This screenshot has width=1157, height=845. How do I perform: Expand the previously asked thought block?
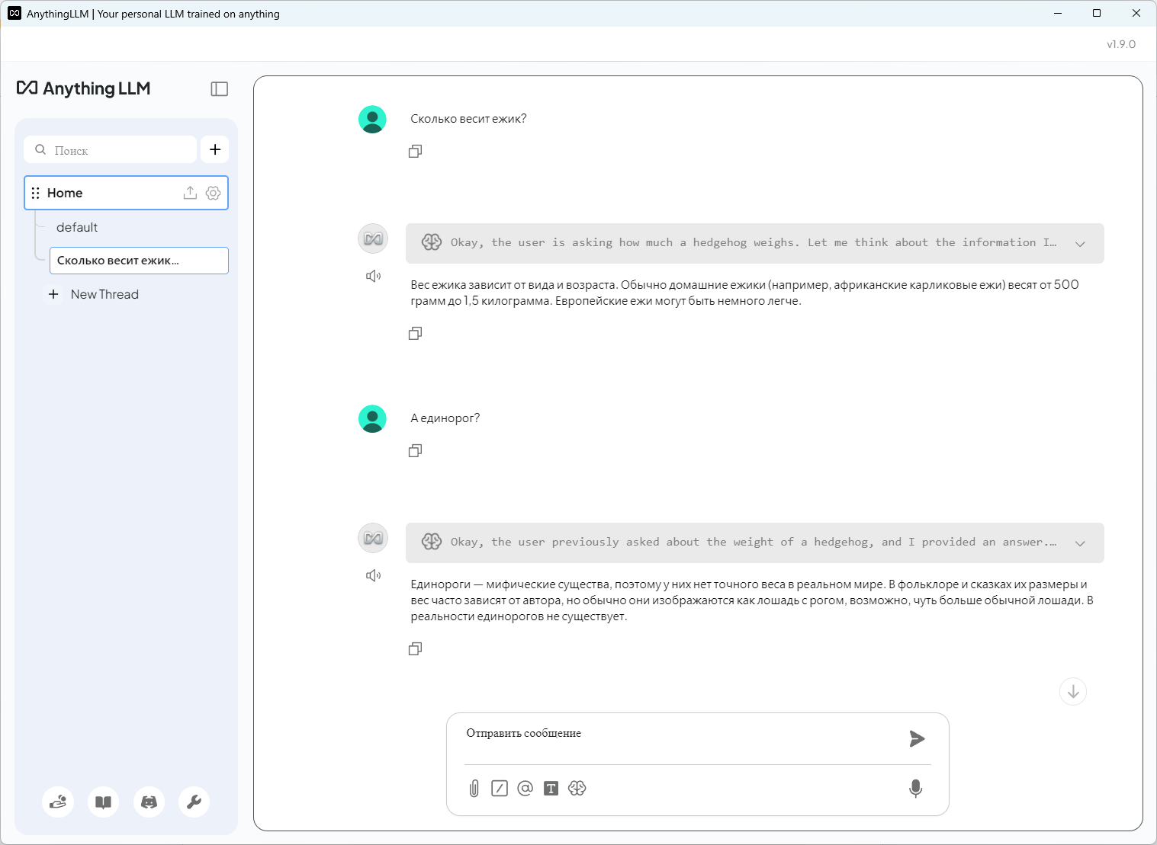pos(1080,543)
